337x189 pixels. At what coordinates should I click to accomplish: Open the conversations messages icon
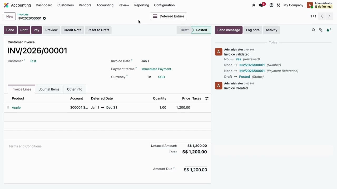click(x=261, y=5)
